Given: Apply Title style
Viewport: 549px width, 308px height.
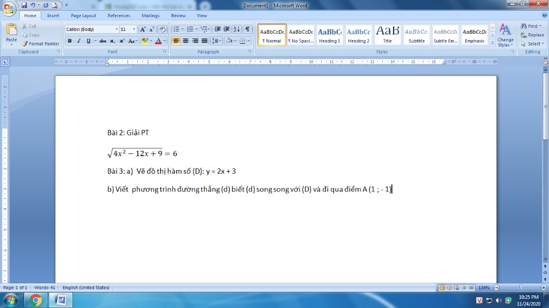Looking at the screenshot, I should pyautogui.click(x=388, y=35).
